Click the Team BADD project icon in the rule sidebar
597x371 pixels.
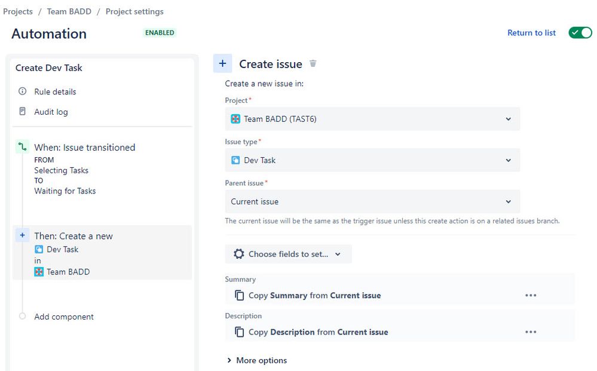(x=39, y=272)
